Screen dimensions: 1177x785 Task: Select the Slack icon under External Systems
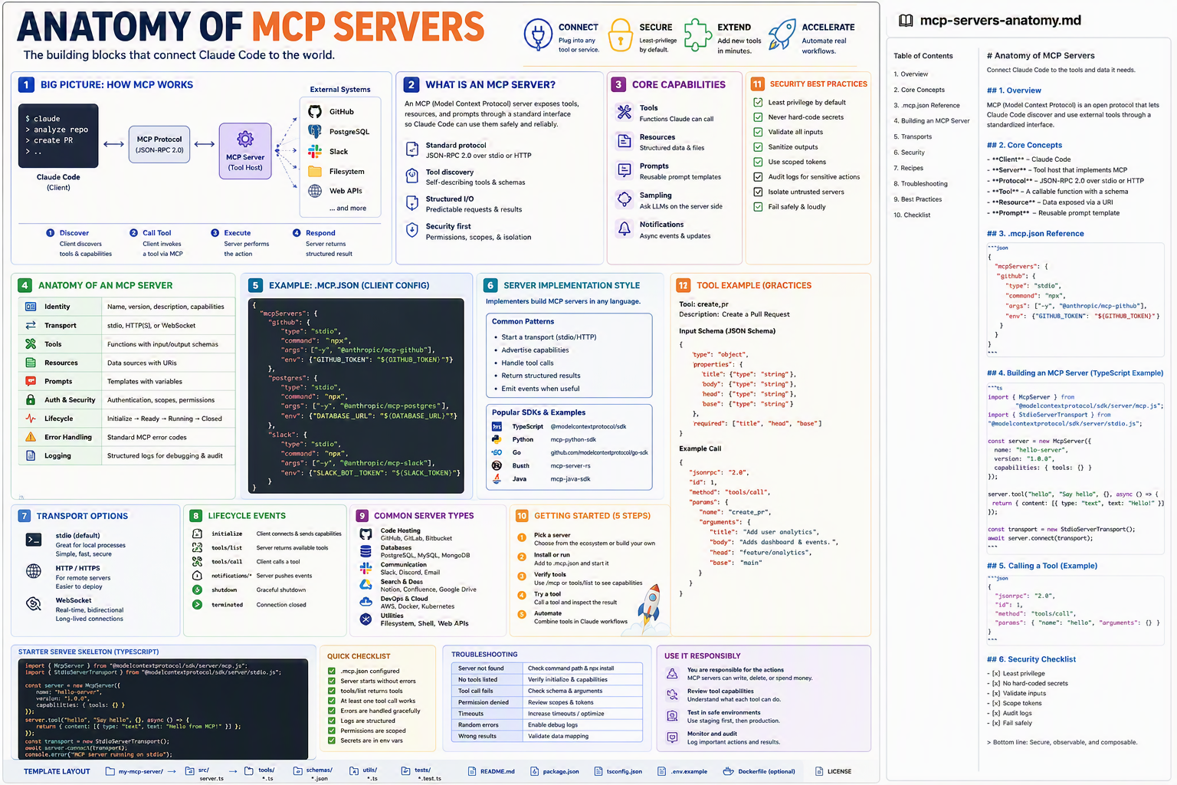(315, 152)
